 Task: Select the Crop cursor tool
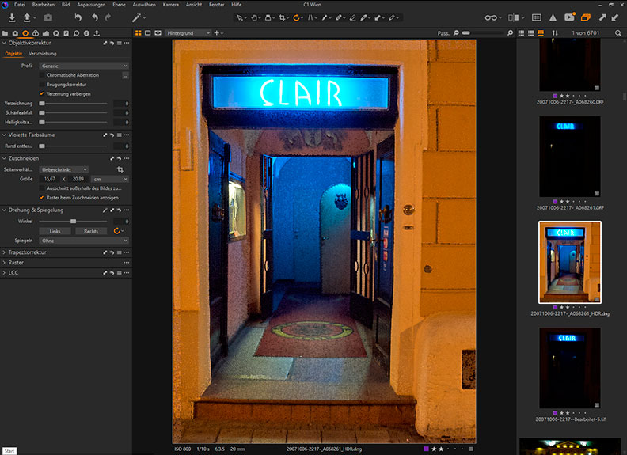(283, 17)
